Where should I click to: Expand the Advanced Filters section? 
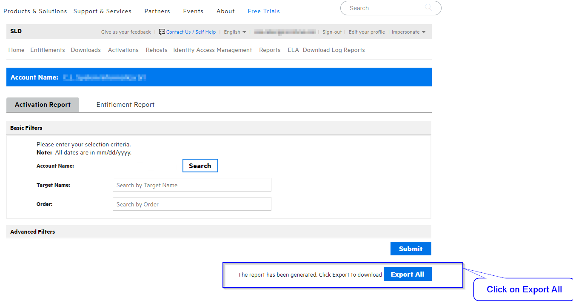pyautogui.click(x=32, y=232)
